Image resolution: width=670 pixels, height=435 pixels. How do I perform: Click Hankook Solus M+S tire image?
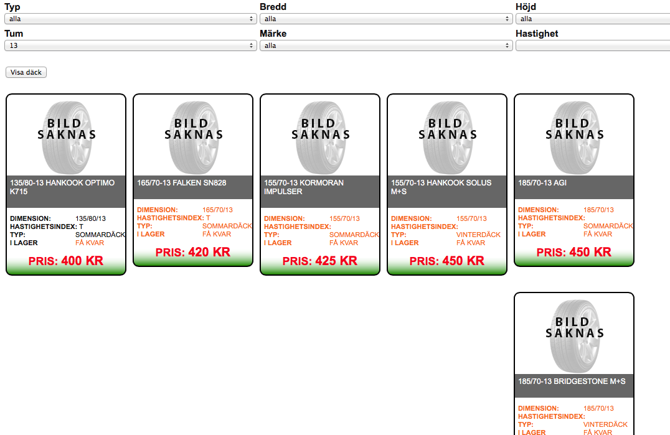tap(447, 138)
